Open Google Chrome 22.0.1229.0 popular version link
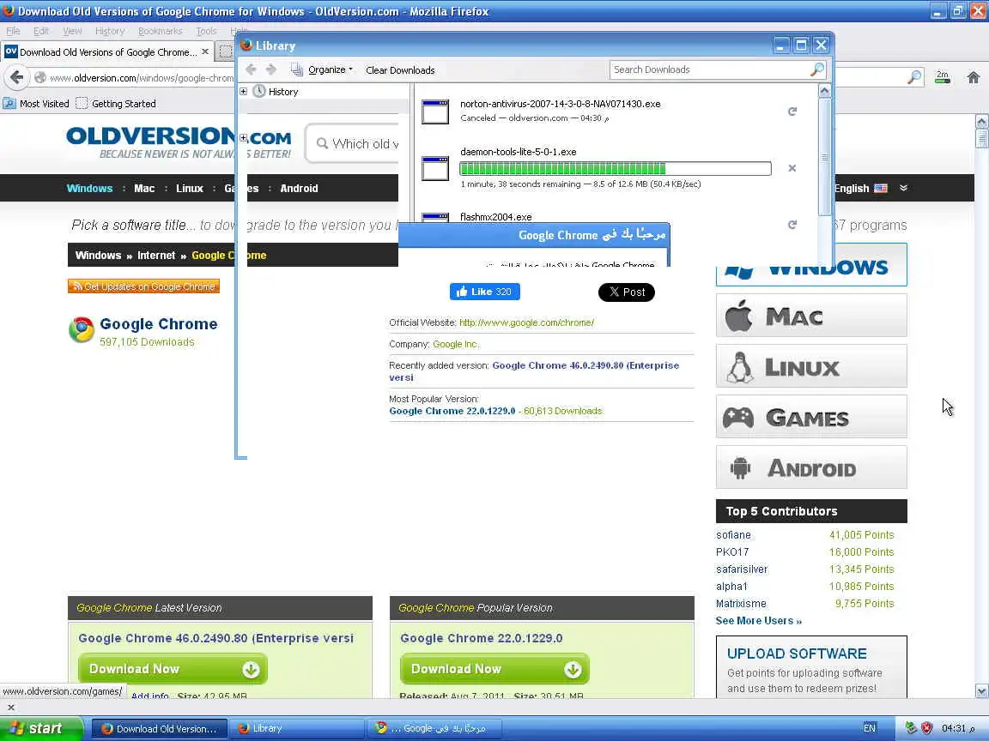The image size is (989, 741). coord(452,411)
